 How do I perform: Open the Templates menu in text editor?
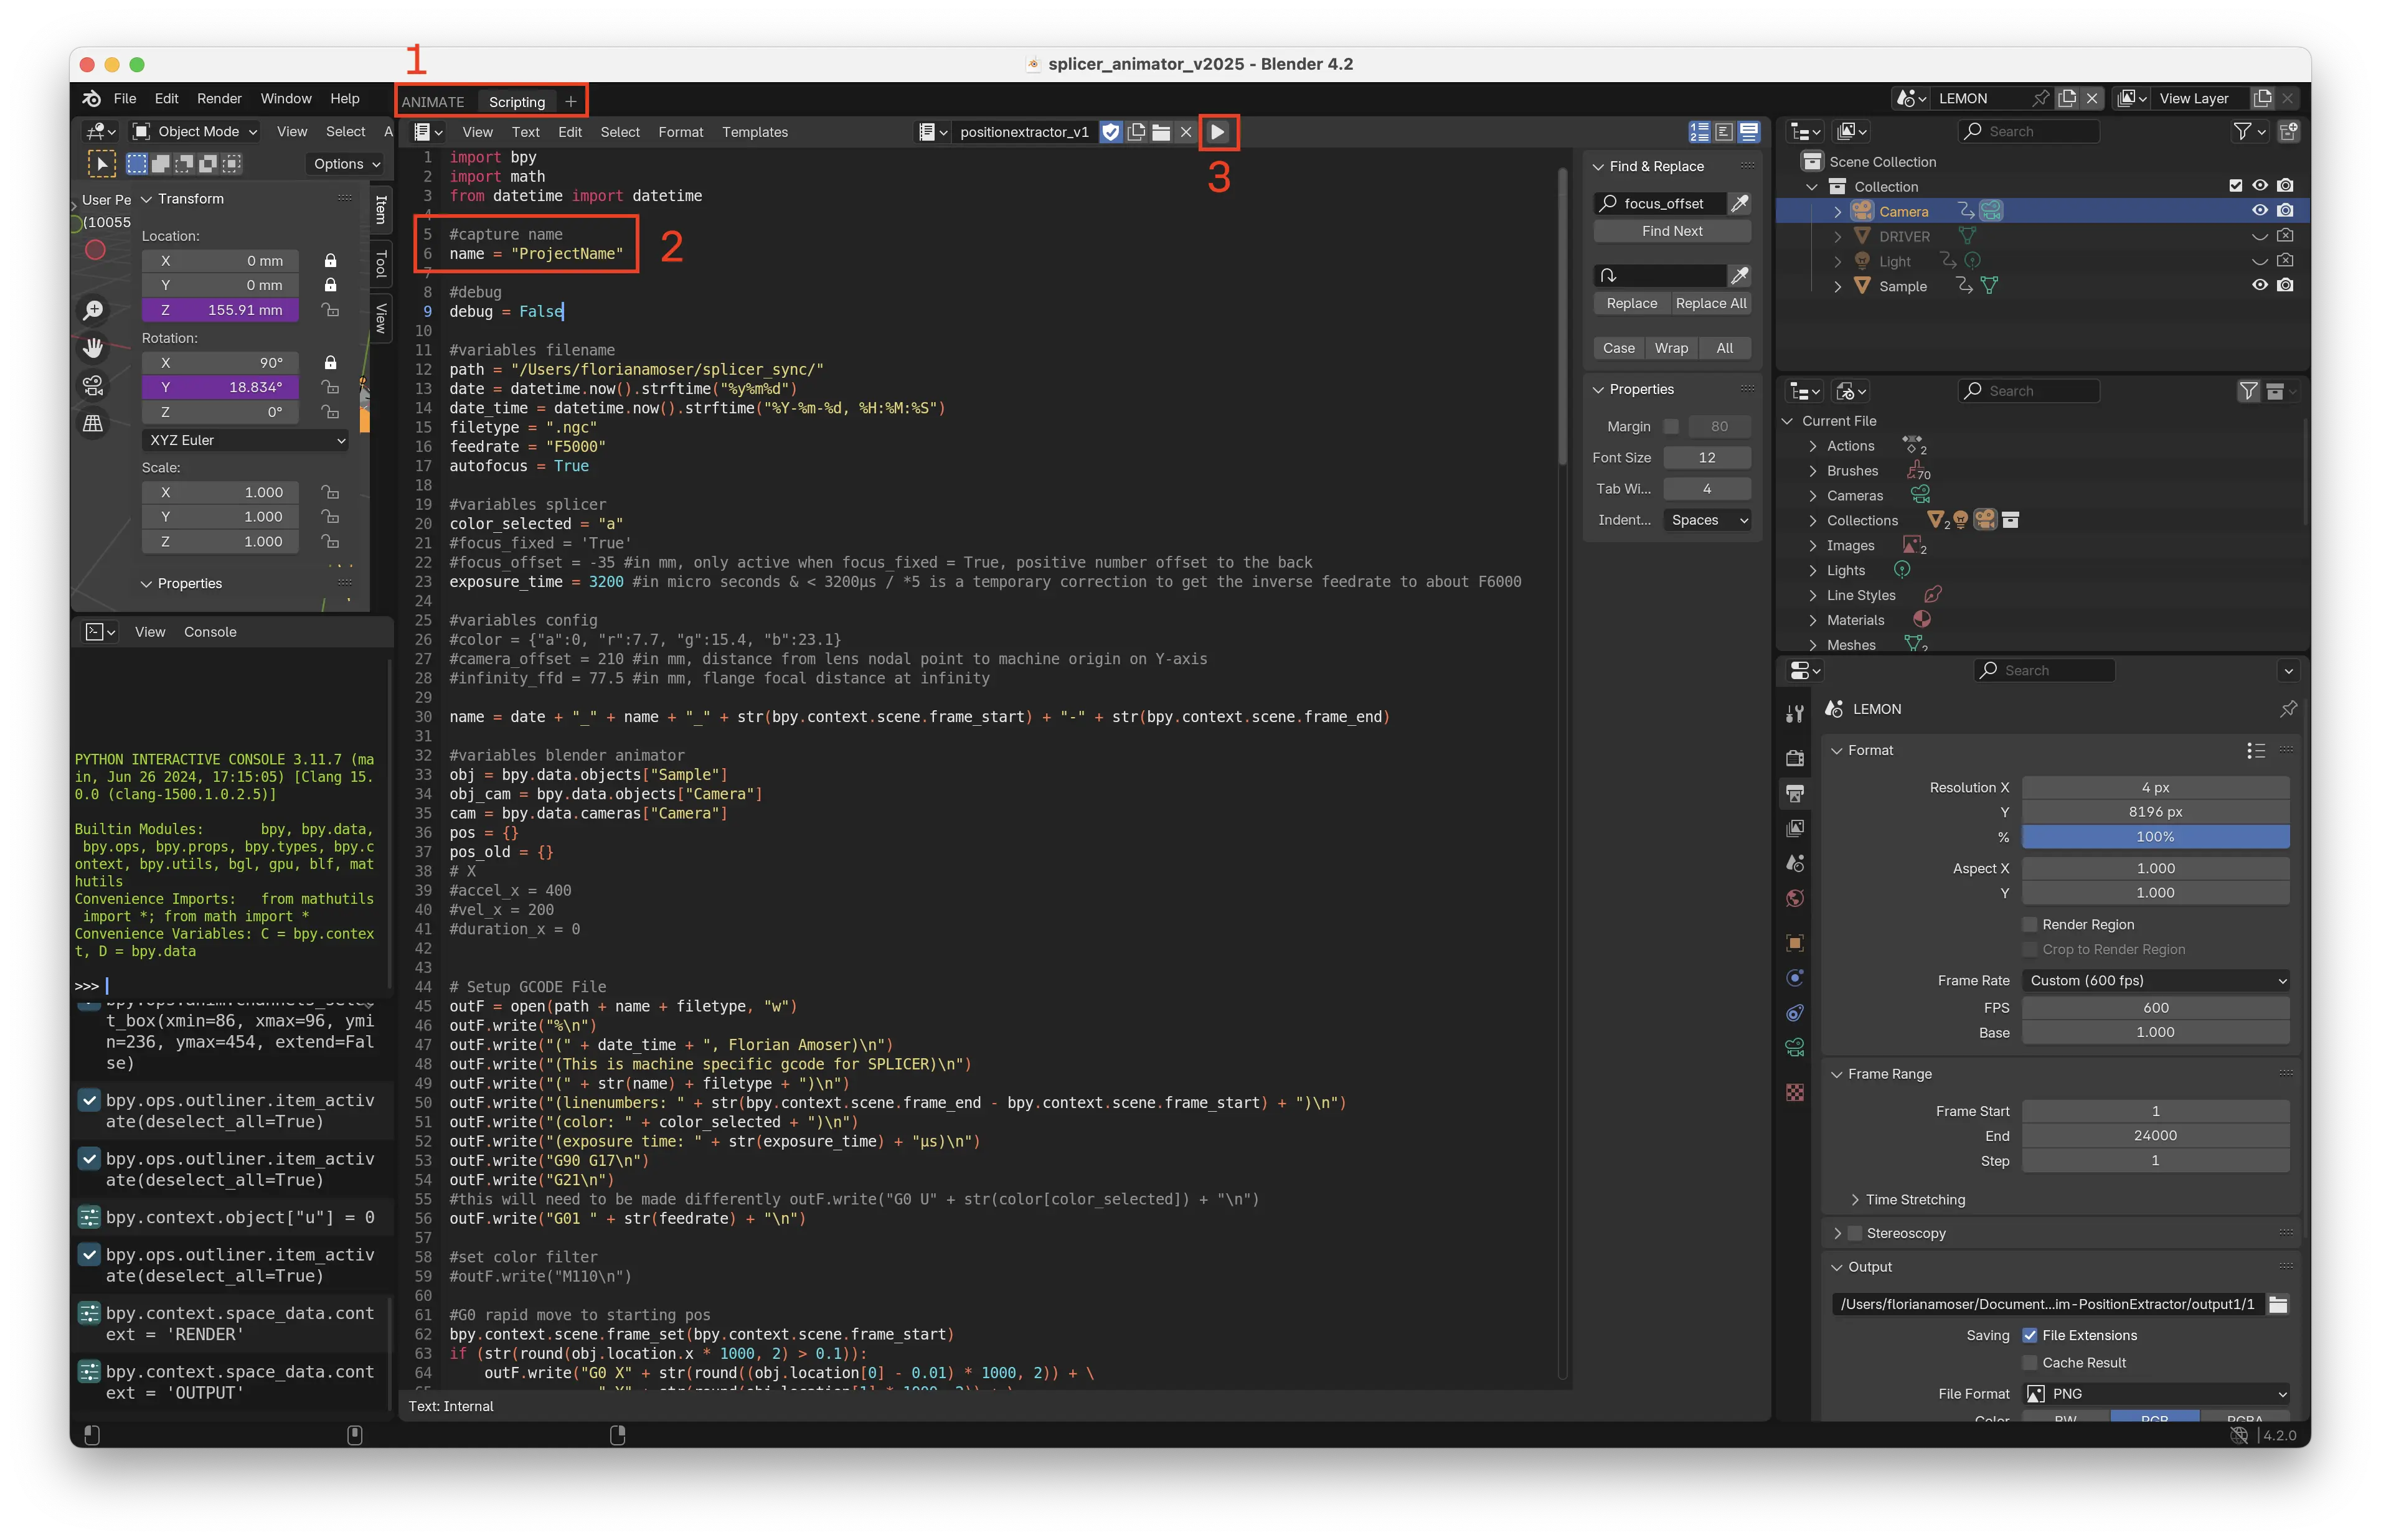coord(754,132)
